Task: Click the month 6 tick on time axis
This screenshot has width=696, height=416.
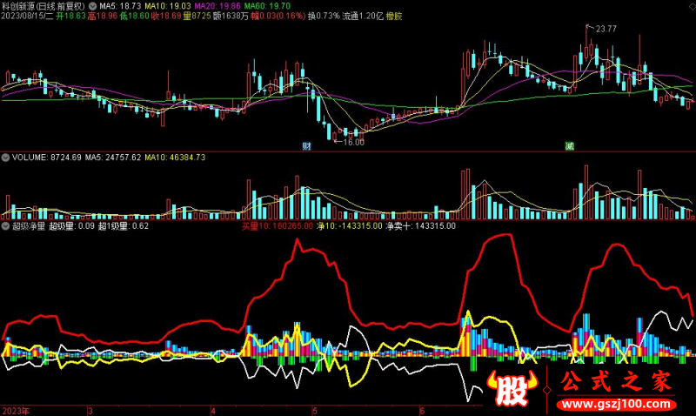Action: pyautogui.click(x=422, y=411)
